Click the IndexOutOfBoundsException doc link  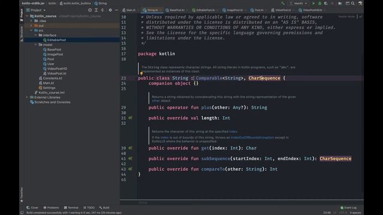pos(253,137)
